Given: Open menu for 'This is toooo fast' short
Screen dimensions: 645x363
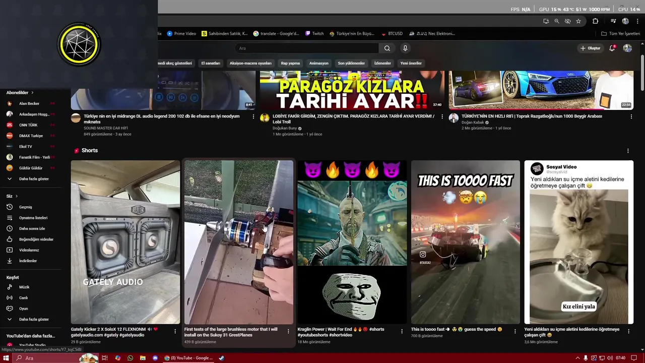Looking at the screenshot, I should pyautogui.click(x=515, y=331).
